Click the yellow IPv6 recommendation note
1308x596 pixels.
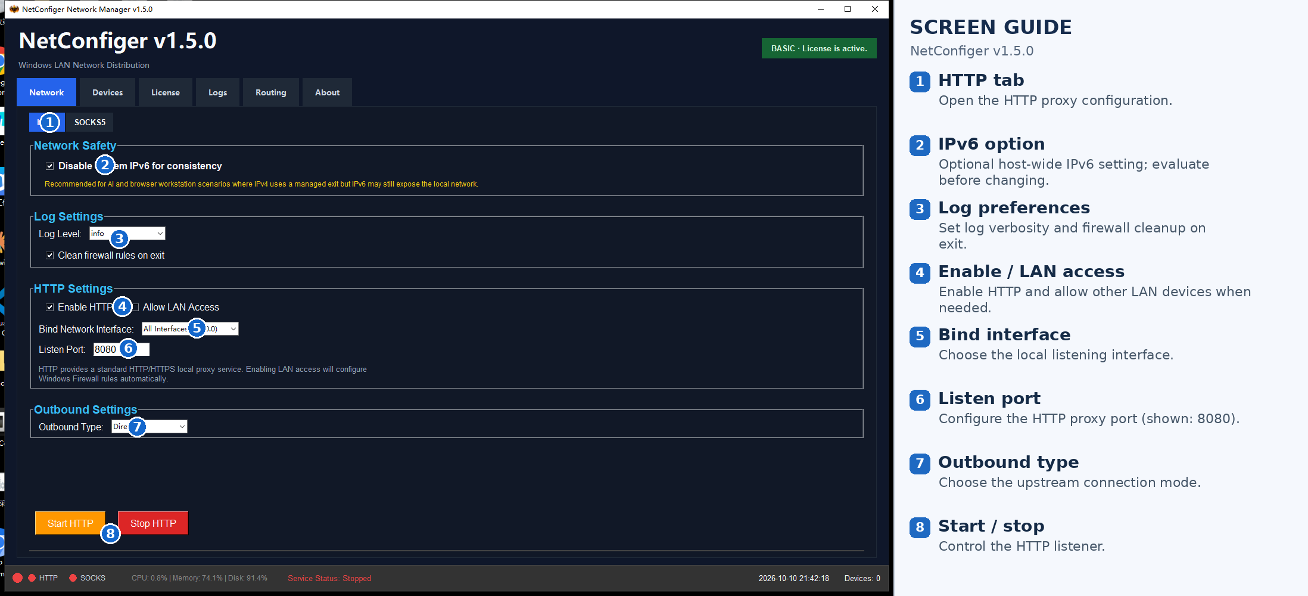(x=261, y=184)
